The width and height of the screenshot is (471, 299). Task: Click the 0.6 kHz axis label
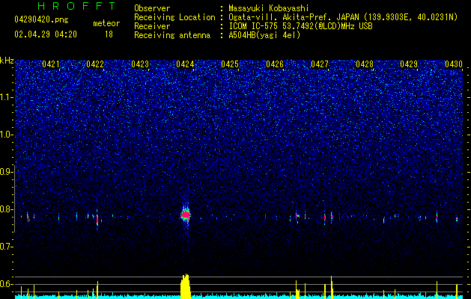point(6,284)
